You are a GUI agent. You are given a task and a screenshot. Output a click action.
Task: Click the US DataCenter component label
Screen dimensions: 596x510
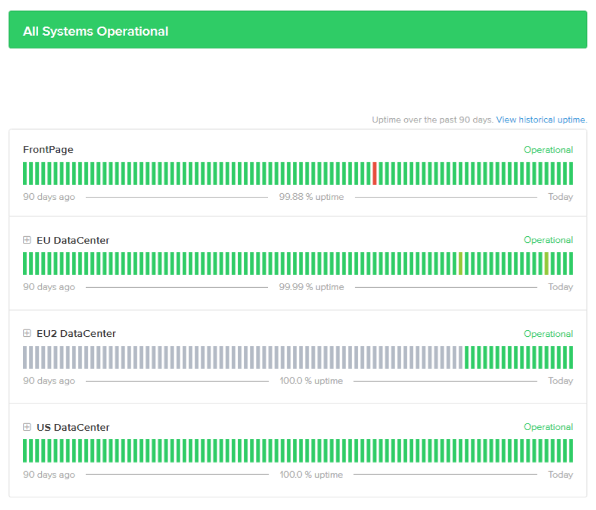(73, 428)
